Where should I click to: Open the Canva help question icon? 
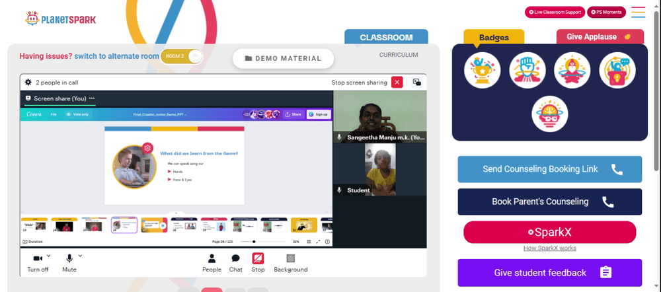pos(328,242)
